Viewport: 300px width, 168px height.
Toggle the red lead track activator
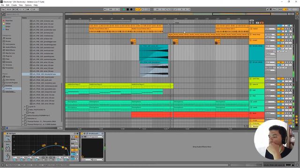point(280,113)
